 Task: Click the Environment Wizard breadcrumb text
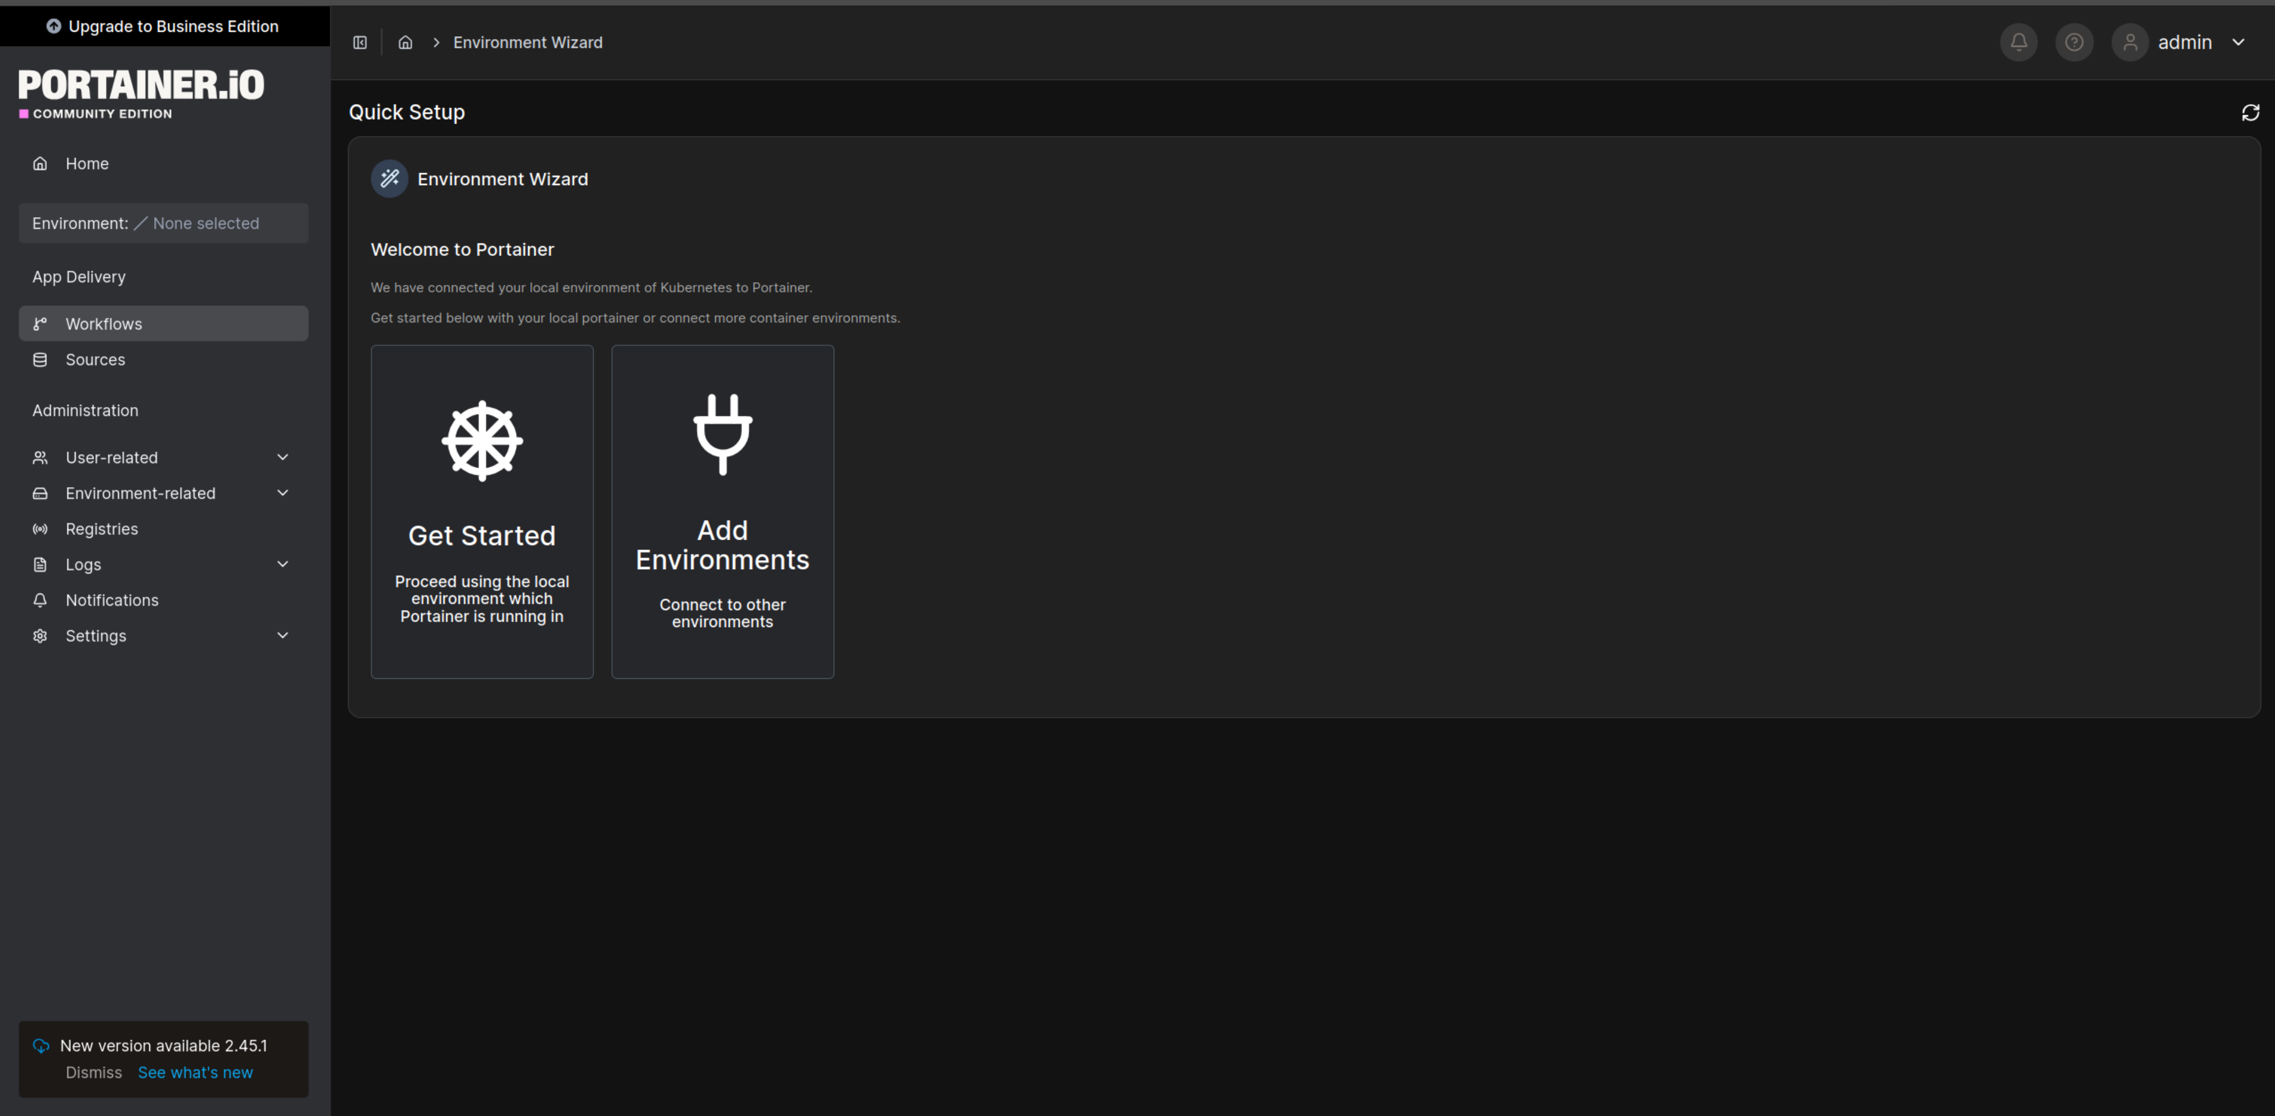528,42
